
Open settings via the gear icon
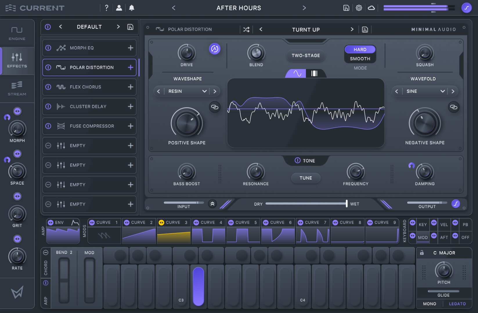(x=359, y=8)
